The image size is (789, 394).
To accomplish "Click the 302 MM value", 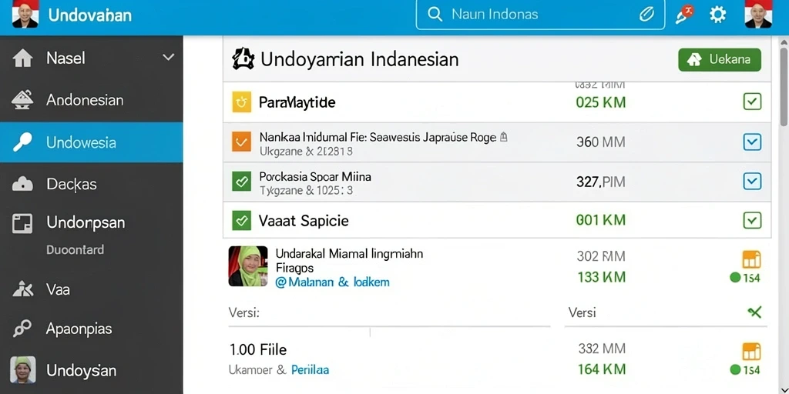I will [601, 256].
